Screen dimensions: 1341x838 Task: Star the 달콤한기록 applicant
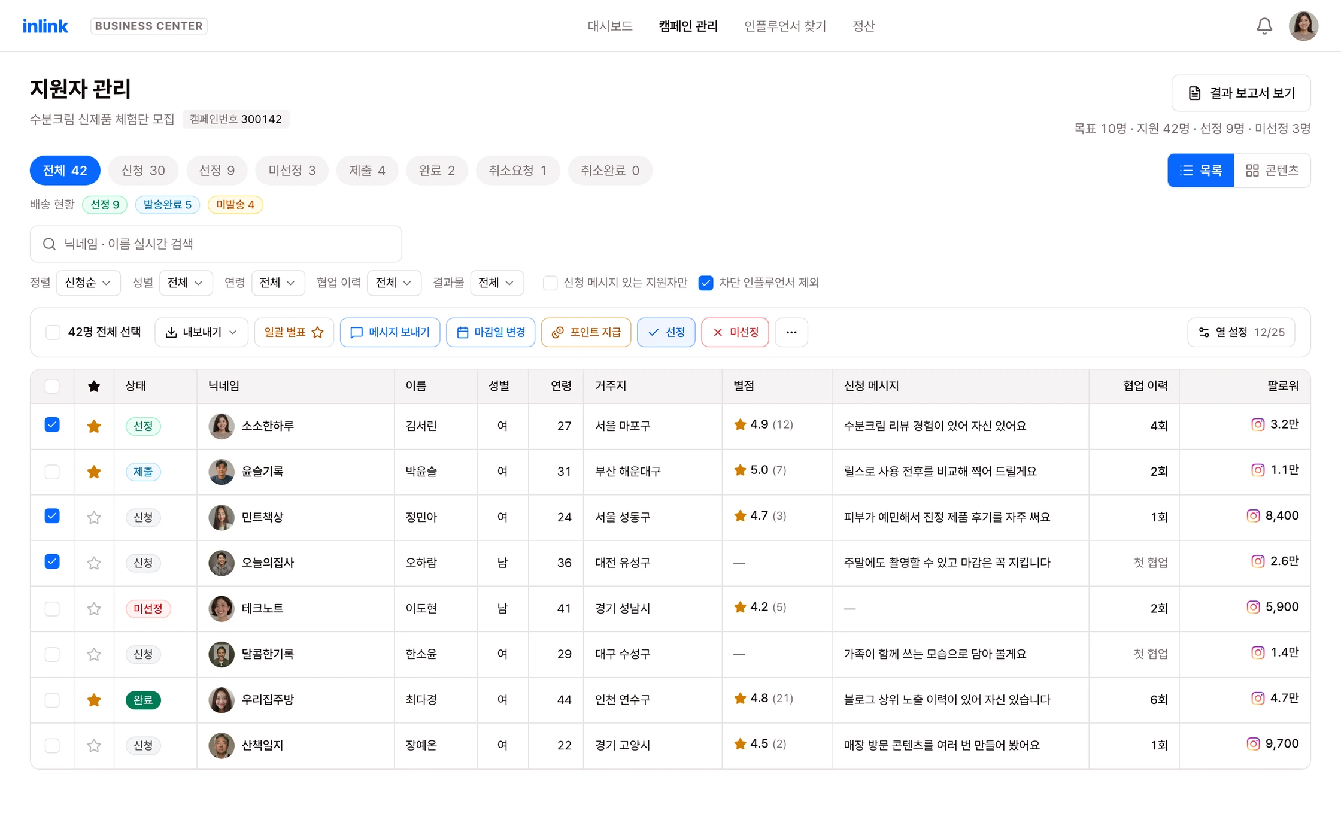click(94, 654)
